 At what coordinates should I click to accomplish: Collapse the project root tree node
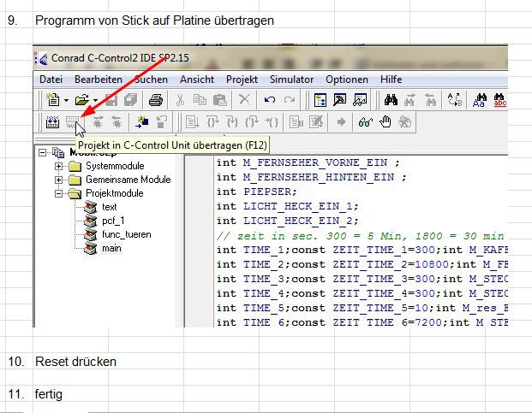43,153
